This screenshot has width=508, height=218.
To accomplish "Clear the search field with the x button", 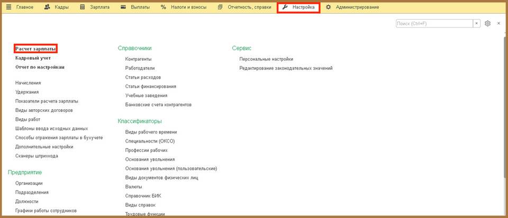I will click(x=476, y=24).
